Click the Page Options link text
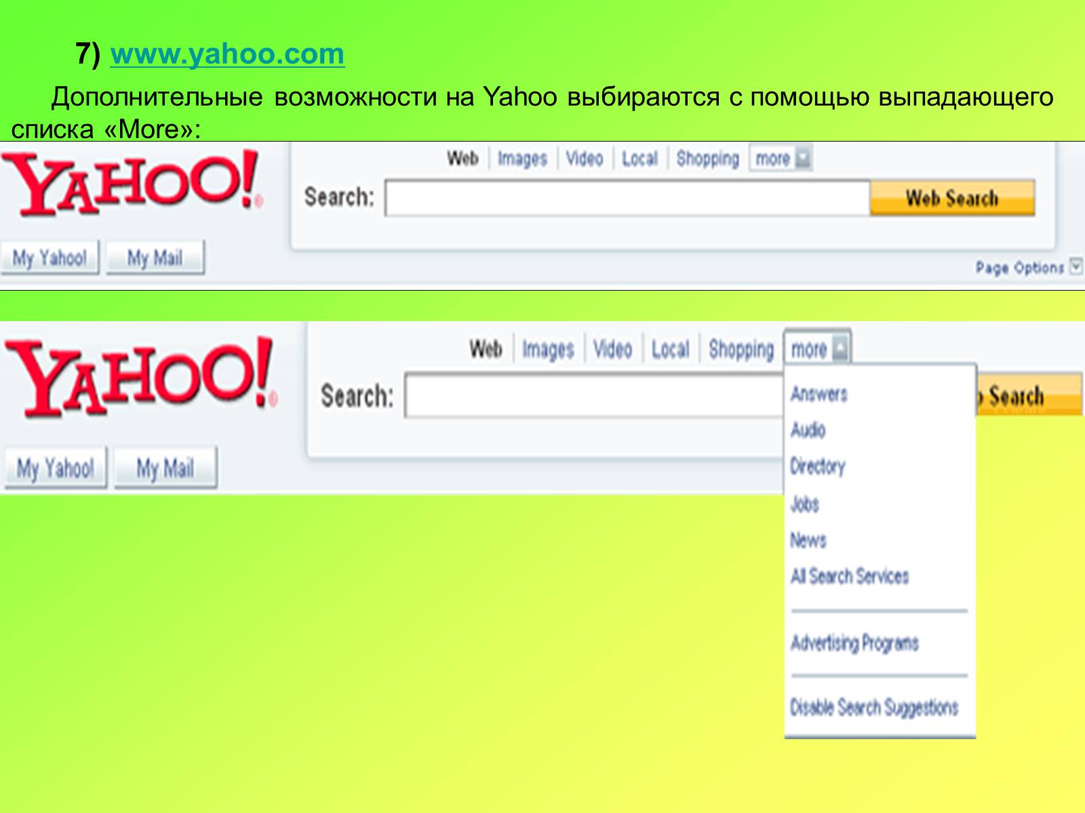 [x=1020, y=268]
